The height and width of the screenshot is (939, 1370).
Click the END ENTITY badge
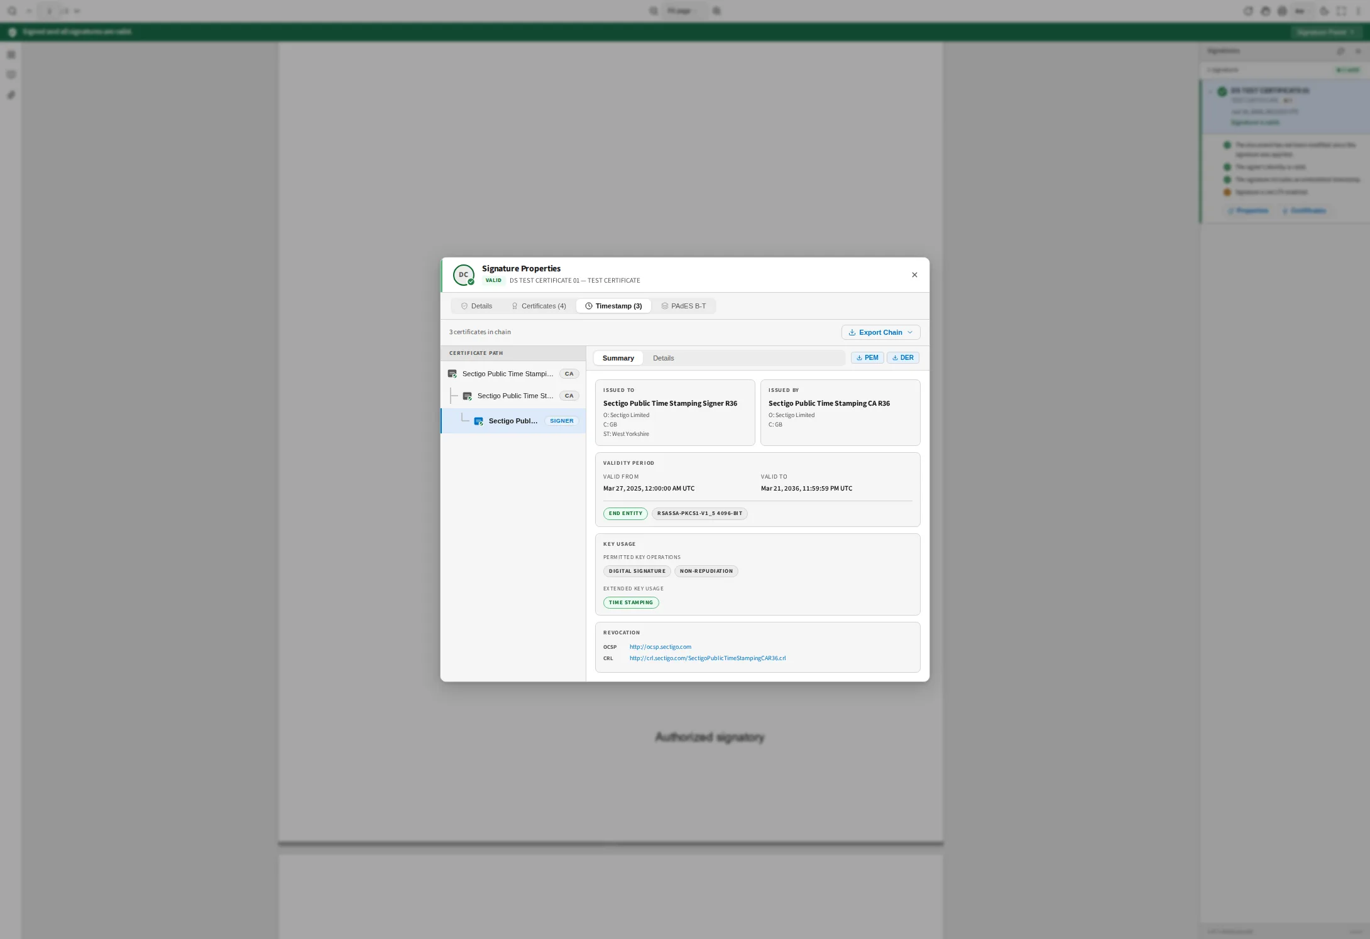point(625,513)
